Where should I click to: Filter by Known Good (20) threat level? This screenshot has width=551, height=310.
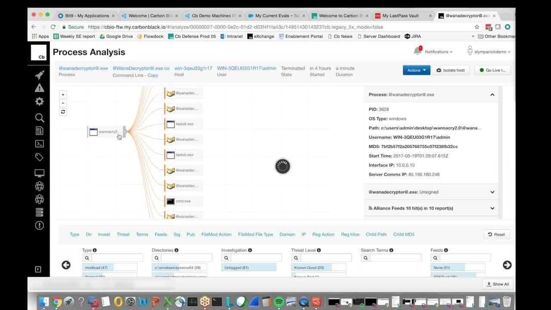click(319, 267)
